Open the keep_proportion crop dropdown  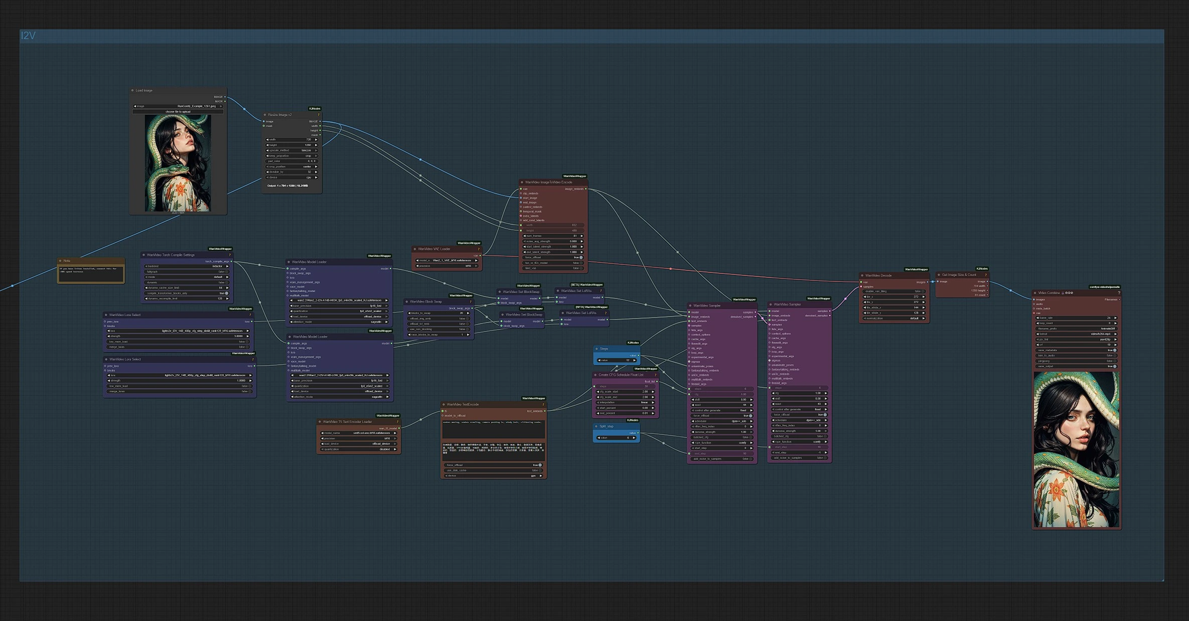tap(292, 156)
